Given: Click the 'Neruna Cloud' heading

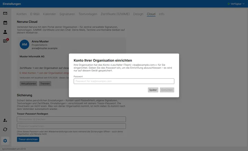Looking at the screenshot, I should point(27,22).
